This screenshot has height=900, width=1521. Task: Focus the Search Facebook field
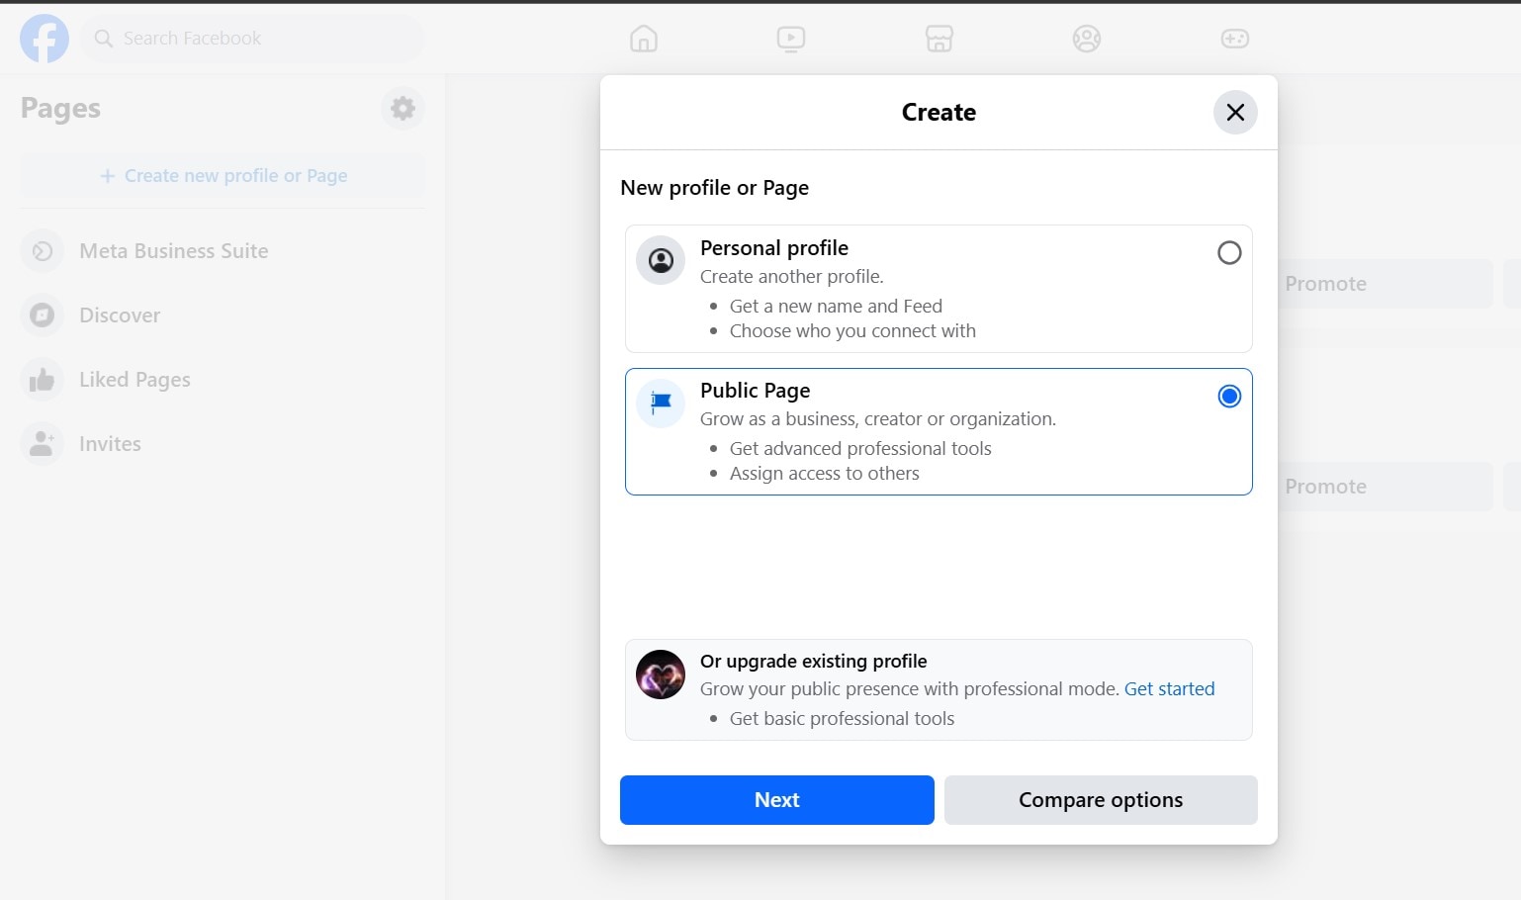coord(252,39)
